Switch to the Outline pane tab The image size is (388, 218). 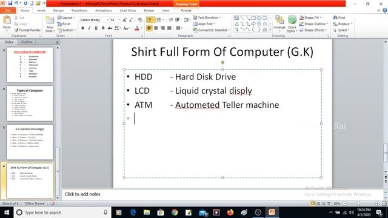pyautogui.click(x=27, y=42)
